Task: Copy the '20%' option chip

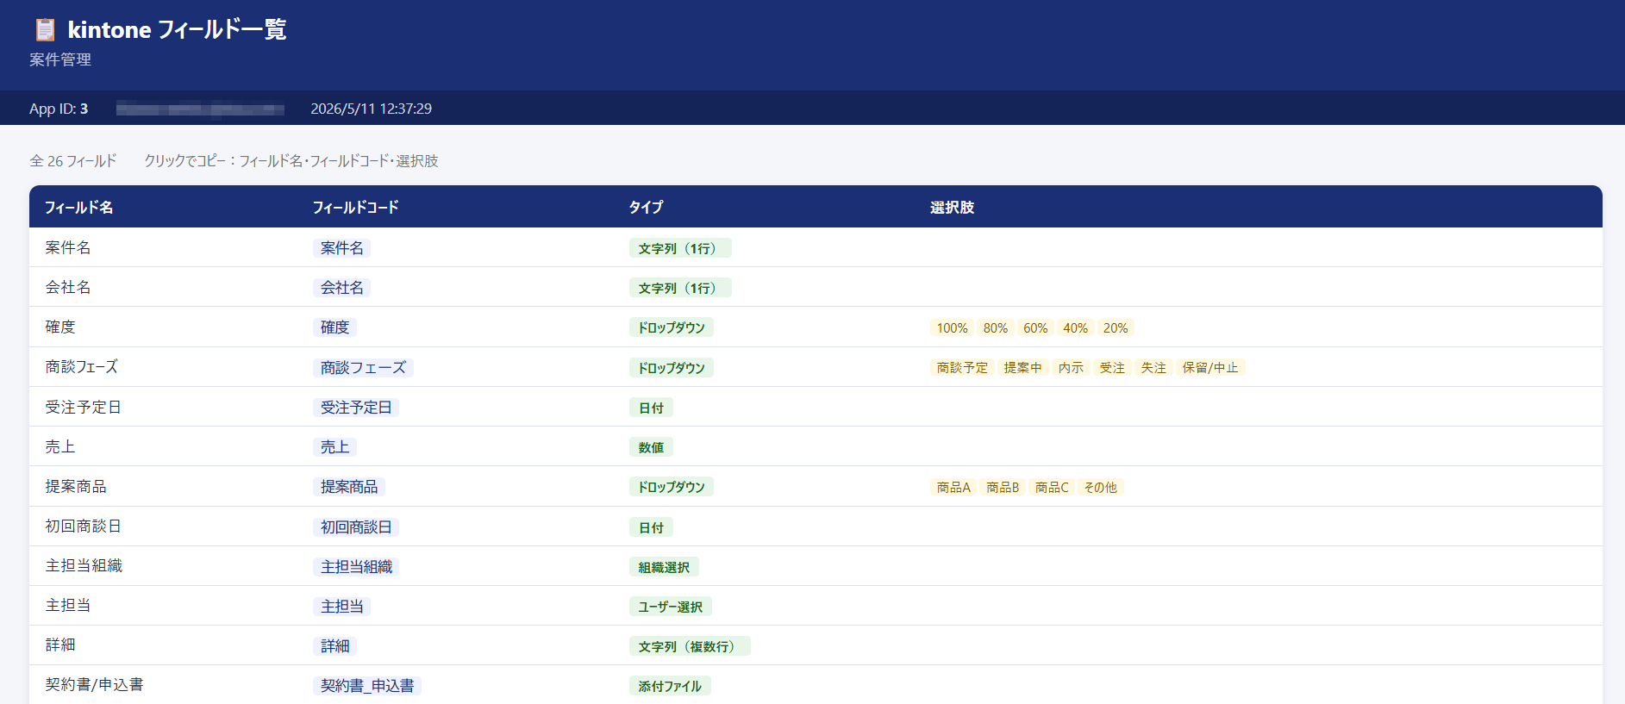Action: 1116,328
